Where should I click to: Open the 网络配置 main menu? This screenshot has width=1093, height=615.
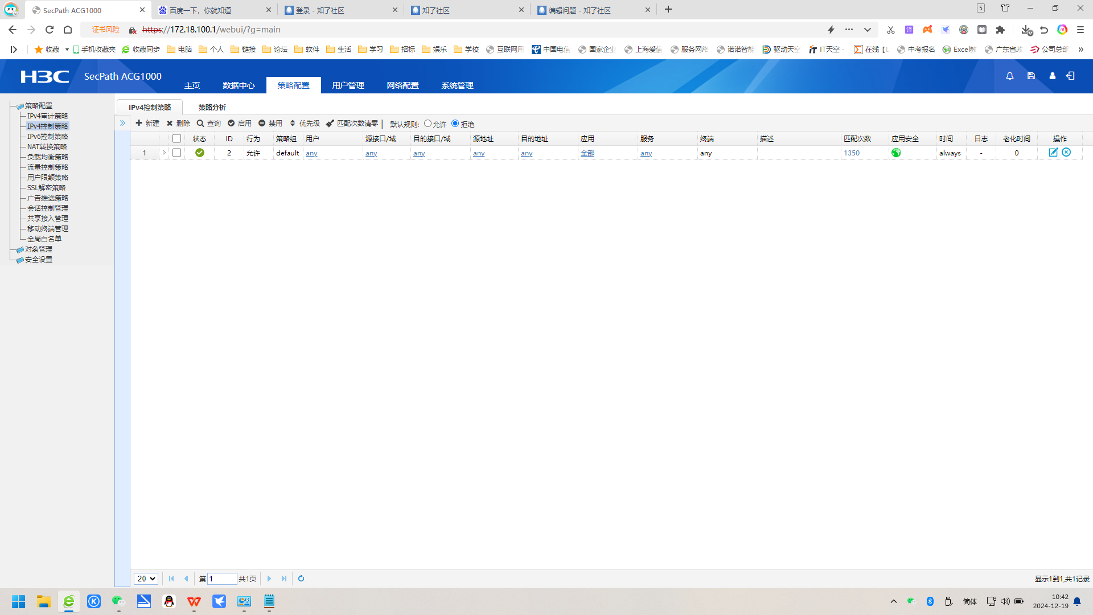pos(402,85)
